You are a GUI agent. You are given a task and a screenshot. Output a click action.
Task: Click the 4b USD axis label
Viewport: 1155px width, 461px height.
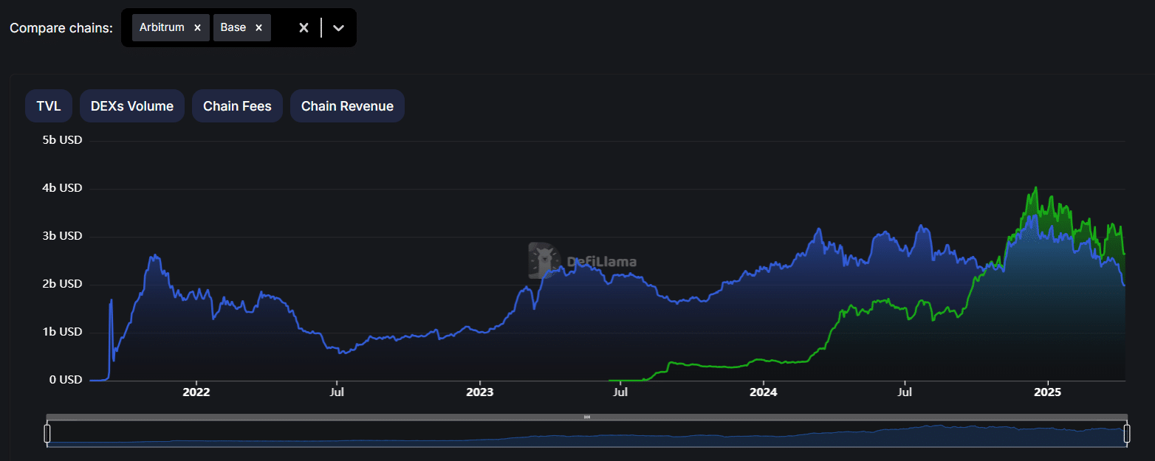pyautogui.click(x=62, y=188)
